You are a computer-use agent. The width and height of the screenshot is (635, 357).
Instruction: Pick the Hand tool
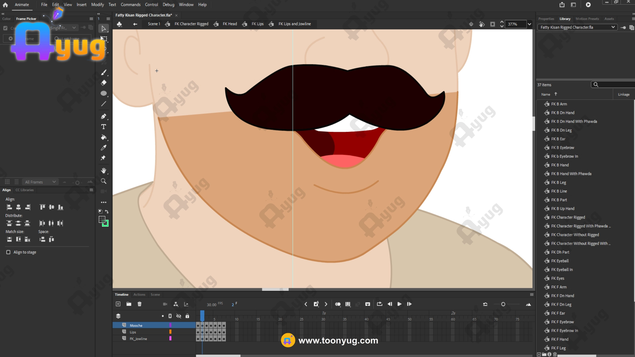tap(104, 171)
